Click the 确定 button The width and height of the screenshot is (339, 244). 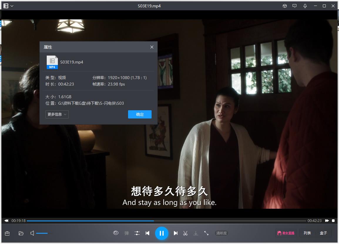tap(140, 114)
